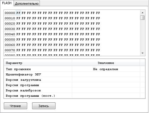Click the 00040 address label
This screenshot has height=113, width=149.
(10, 34)
